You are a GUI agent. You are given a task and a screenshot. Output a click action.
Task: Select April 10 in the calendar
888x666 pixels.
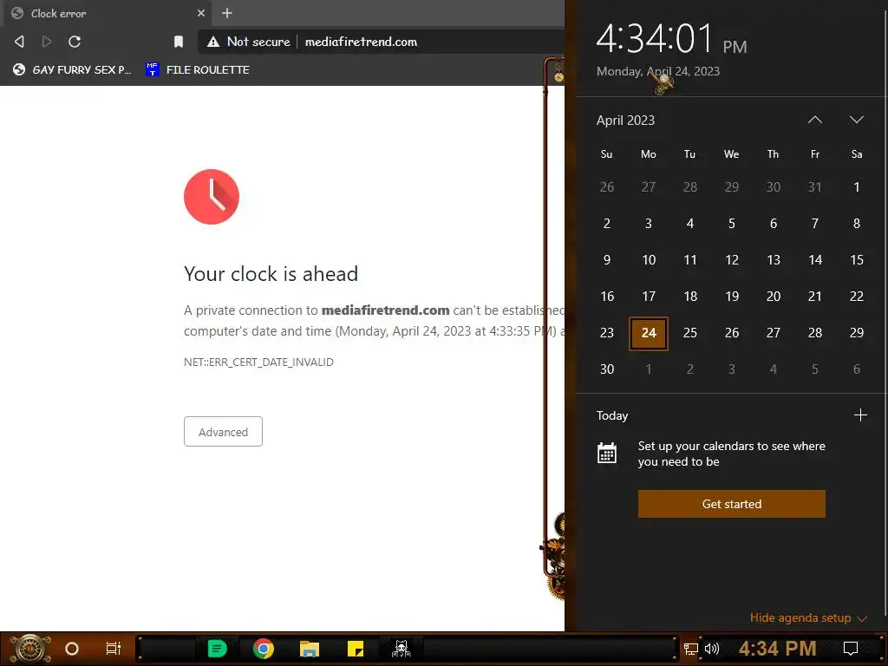click(x=649, y=260)
